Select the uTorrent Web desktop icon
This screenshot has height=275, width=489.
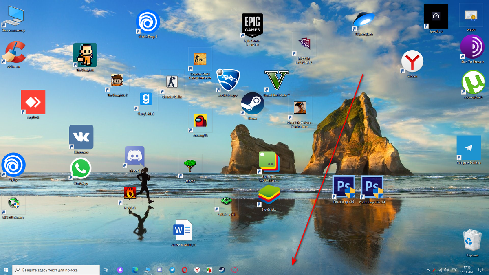[x=473, y=85]
